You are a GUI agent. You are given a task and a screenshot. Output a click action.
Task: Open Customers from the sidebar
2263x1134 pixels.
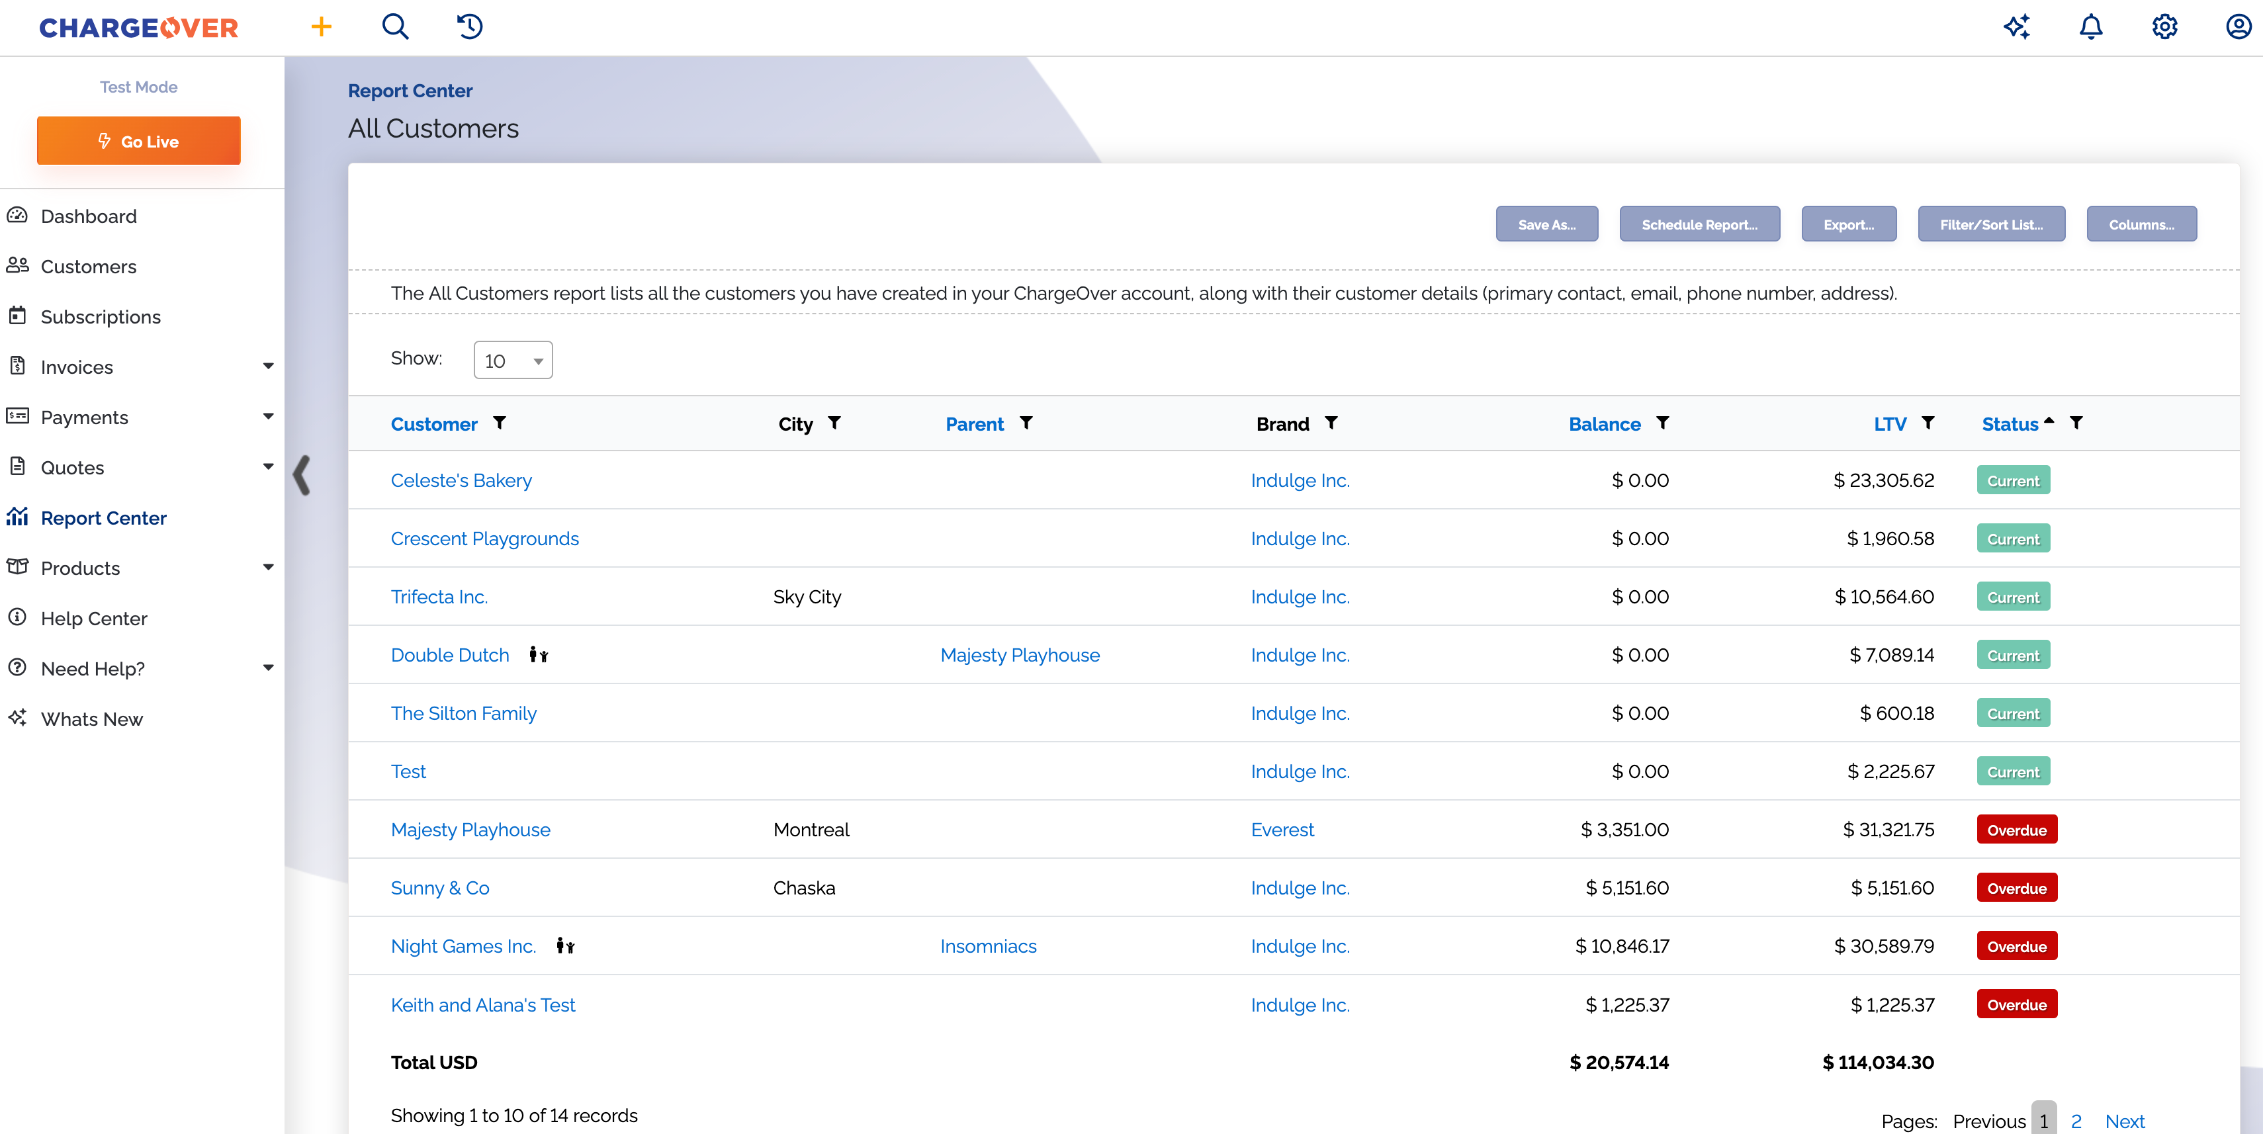[x=89, y=266]
